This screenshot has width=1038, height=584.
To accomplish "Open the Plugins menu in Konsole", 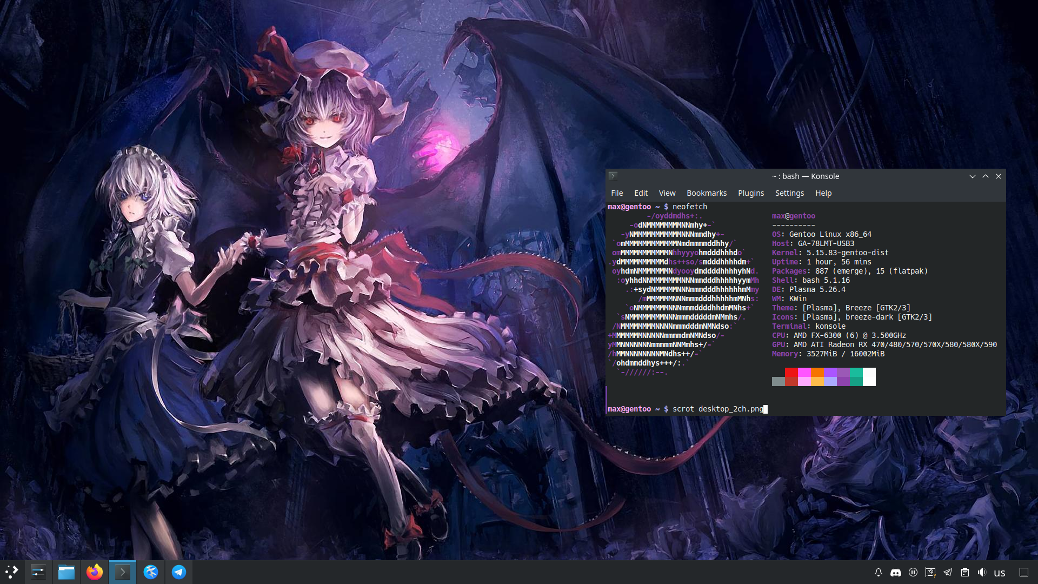I will click(751, 193).
